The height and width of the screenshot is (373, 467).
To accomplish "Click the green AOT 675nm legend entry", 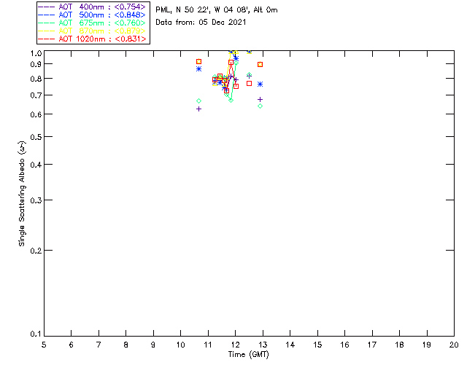I will click(x=92, y=23).
